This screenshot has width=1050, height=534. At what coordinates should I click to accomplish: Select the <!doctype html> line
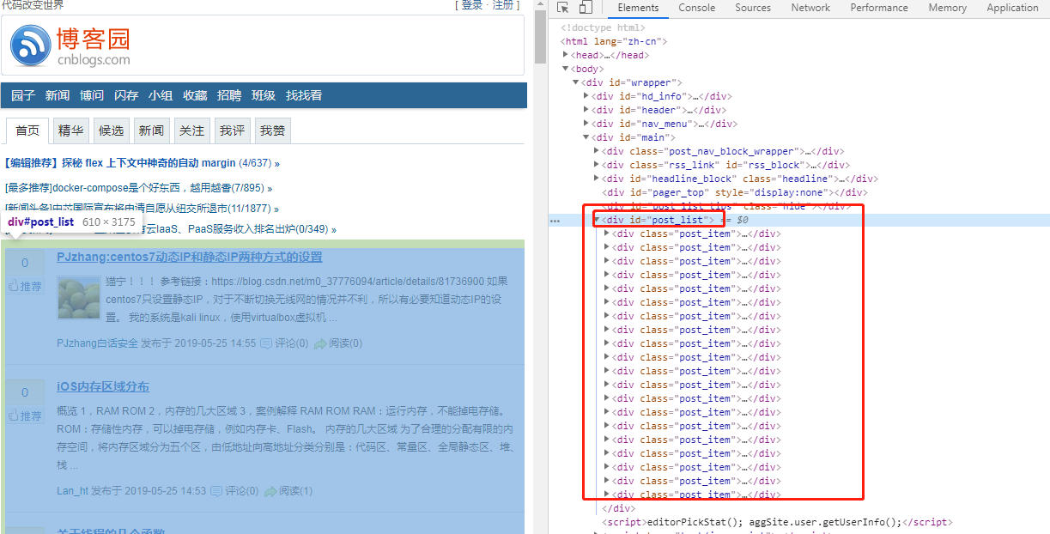click(603, 27)
